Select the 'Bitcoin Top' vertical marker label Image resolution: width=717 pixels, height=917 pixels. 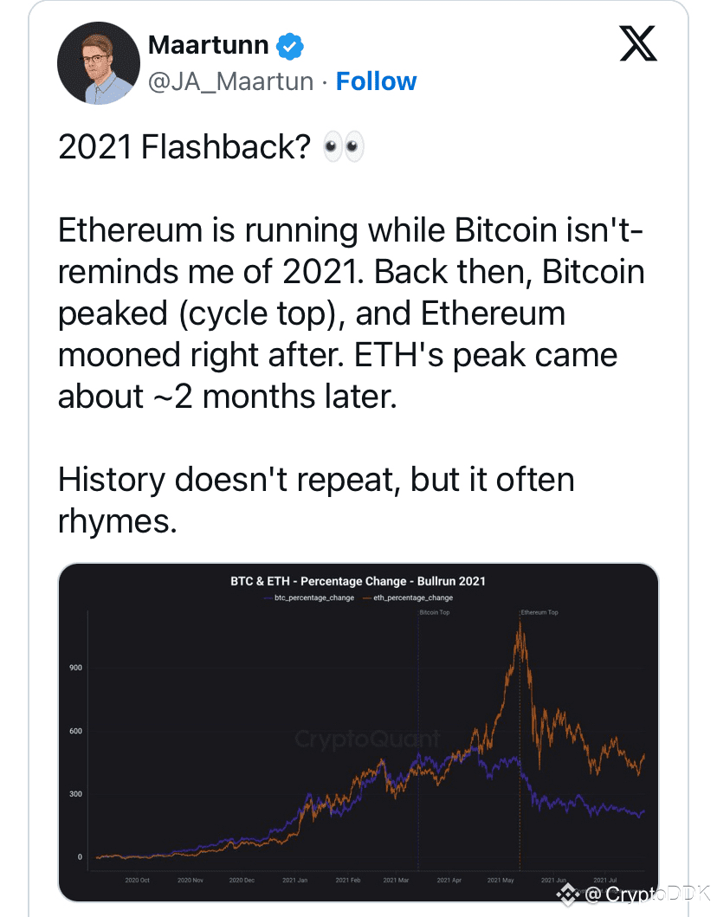(x=435, y=612)
